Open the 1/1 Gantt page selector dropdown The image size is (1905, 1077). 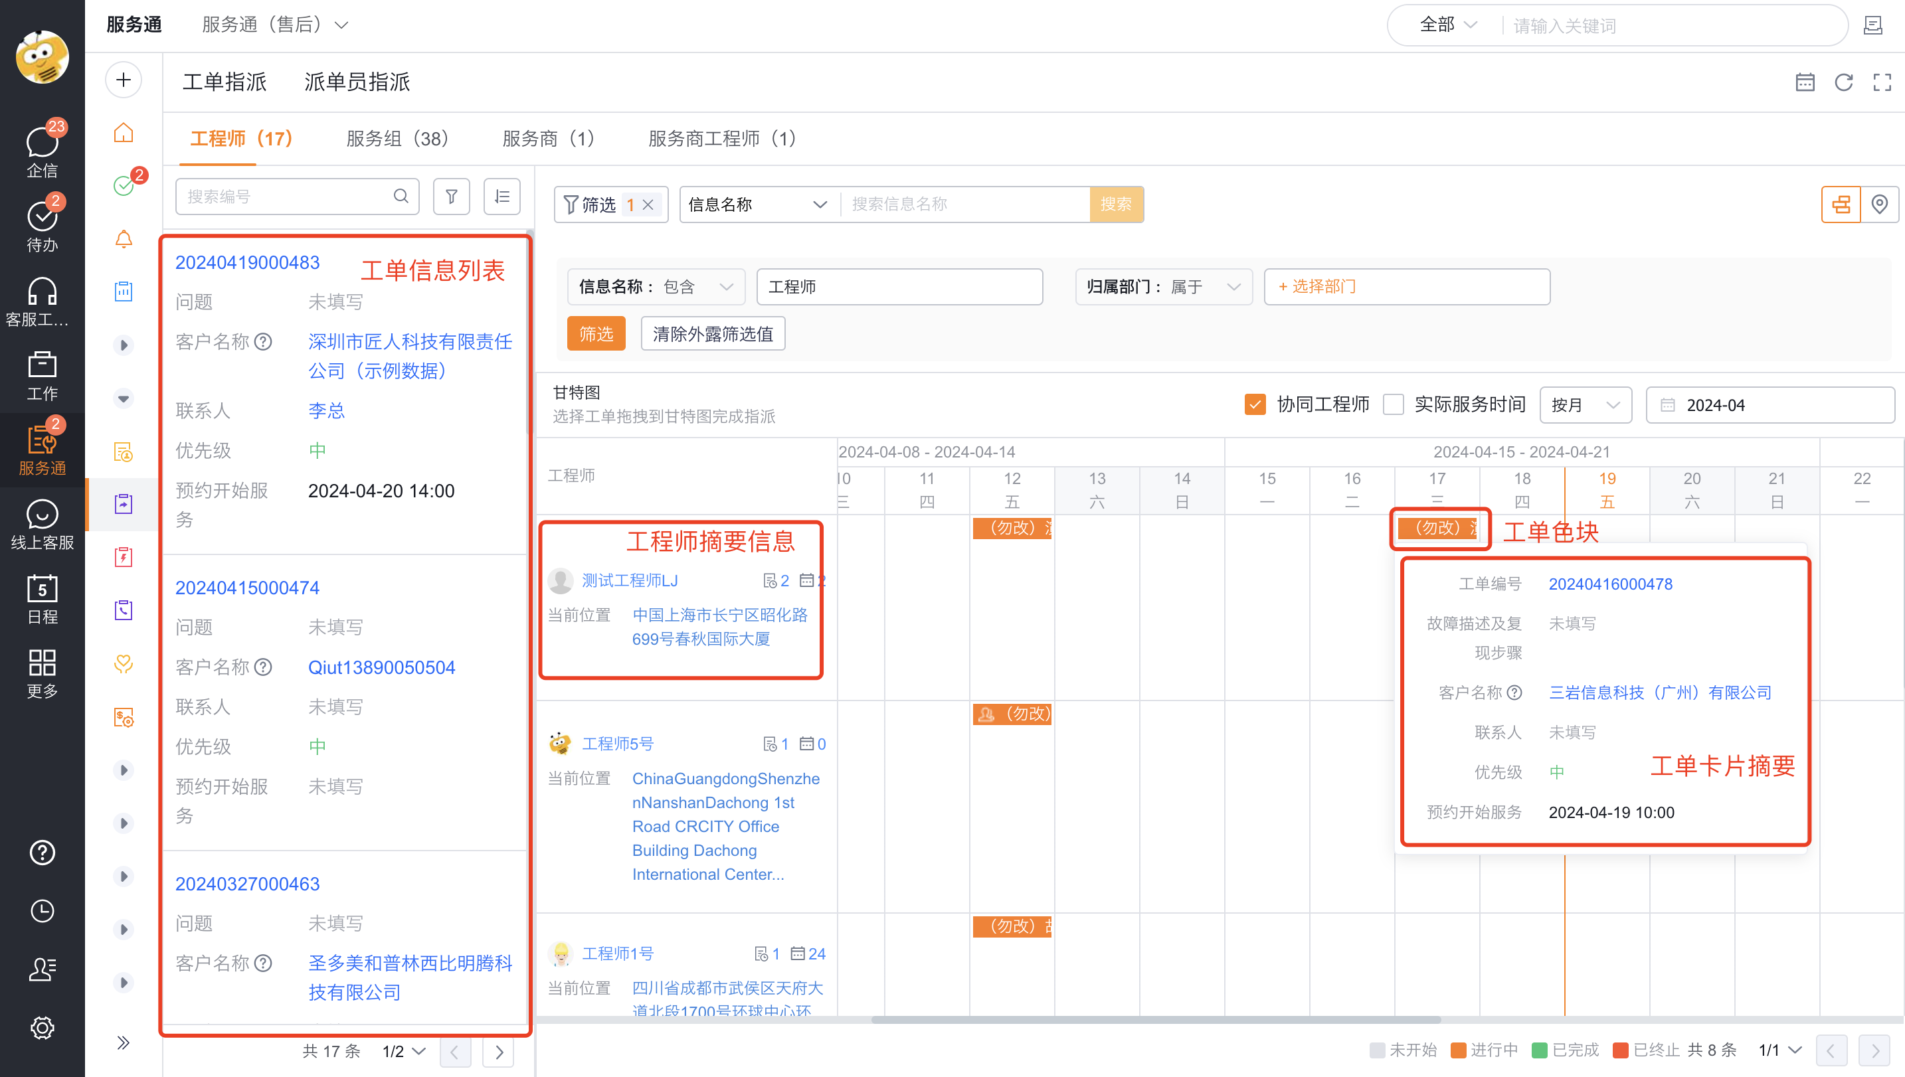point(1780,1050)
